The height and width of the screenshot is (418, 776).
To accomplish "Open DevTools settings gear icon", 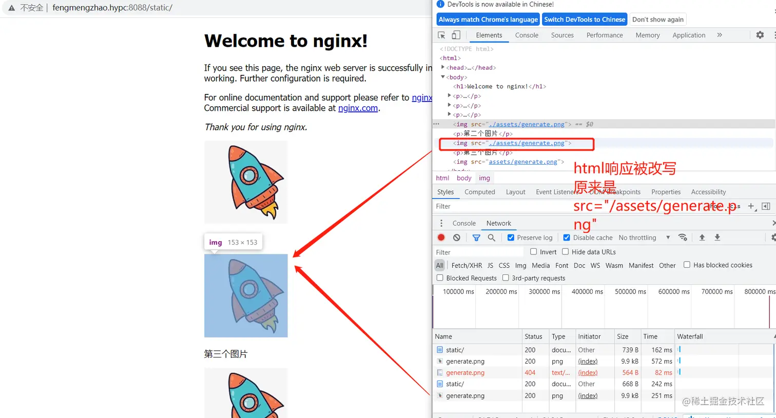I will tap(760, 35).
